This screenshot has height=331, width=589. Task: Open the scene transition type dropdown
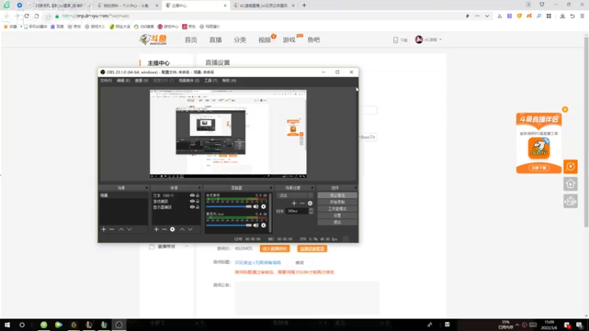pos(295,196)
